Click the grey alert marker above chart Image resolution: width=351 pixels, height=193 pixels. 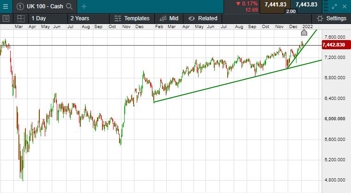[x=304, y=32]
